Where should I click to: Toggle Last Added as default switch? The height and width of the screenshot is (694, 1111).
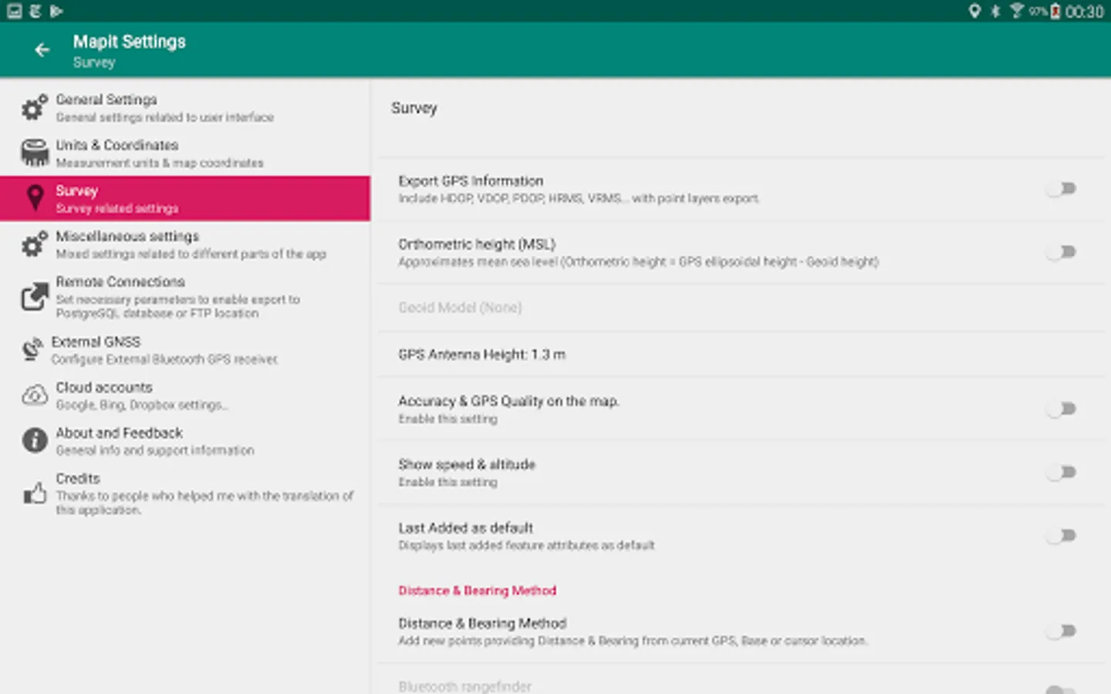click(x=1062, y=536)
